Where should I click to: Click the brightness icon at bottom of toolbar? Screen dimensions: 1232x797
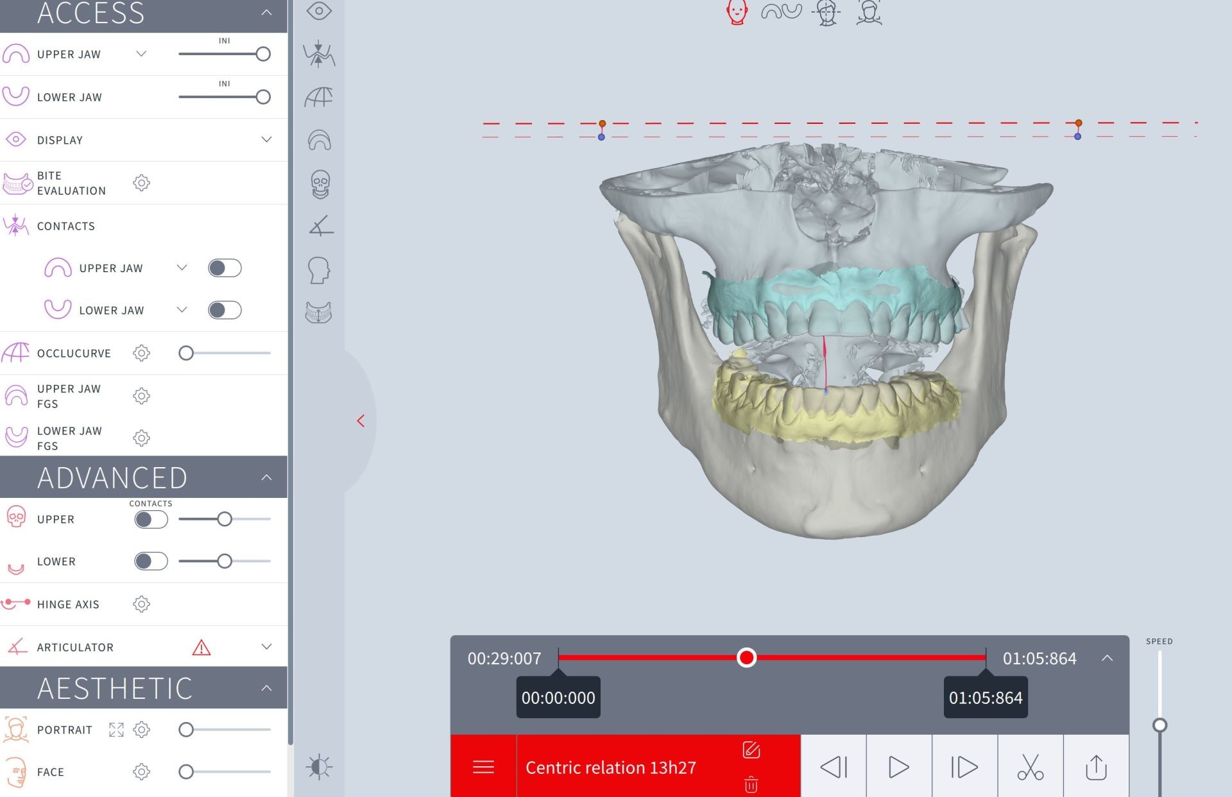(x=319, y=767)
